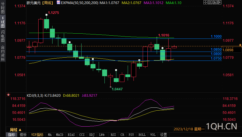Click the yellow MA2:1.0767 value

tap(131, 3)
